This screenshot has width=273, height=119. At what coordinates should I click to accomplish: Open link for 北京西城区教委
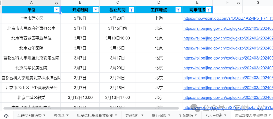[228, 97]
